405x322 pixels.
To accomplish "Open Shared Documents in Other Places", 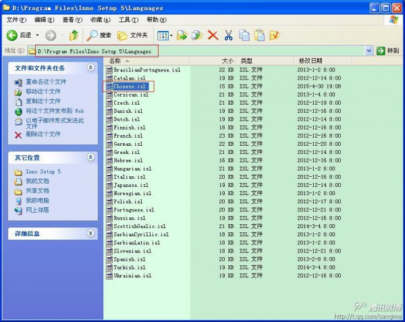I will pyautogui.click(x=37, y=191).
